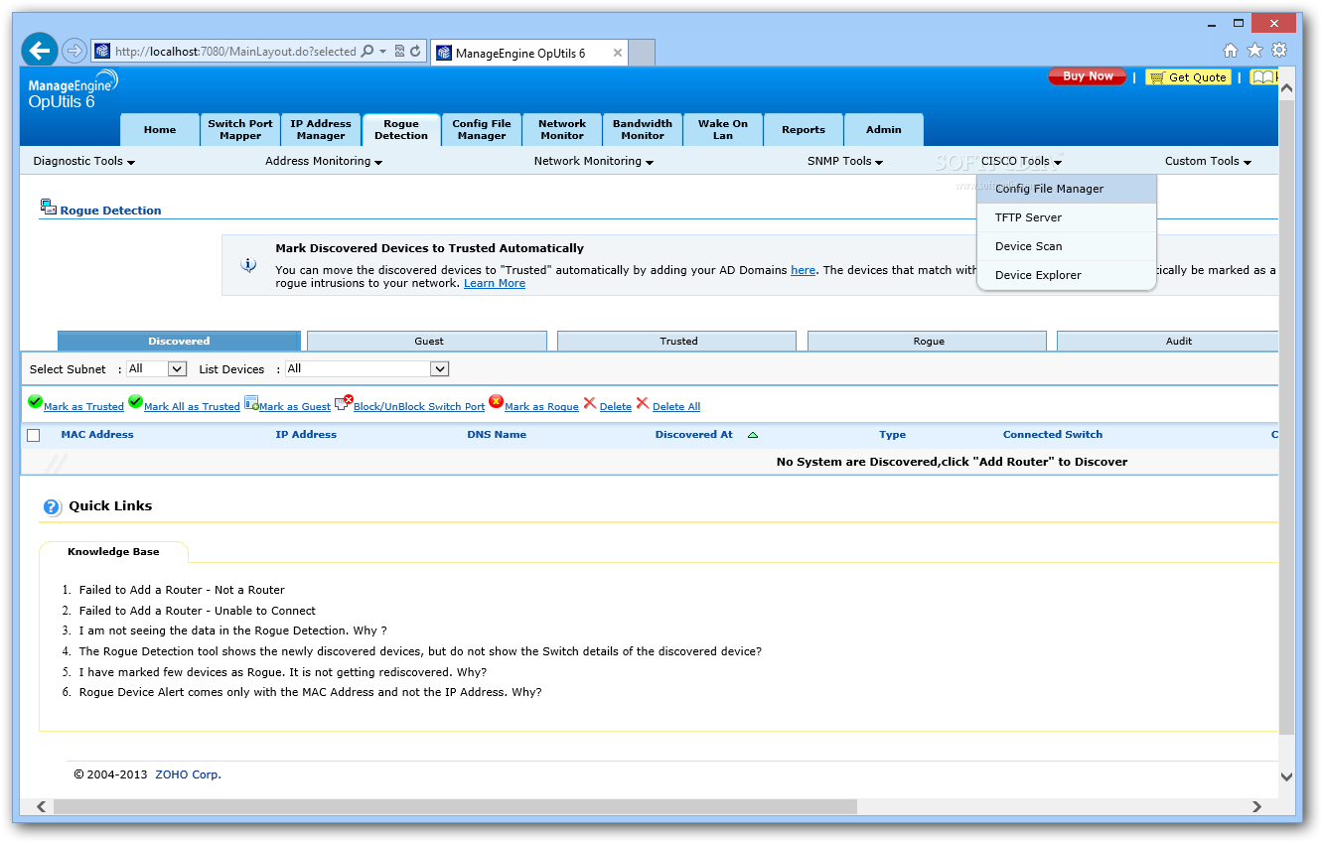
Task: Open question about Rogue Device Alert MAC Address
Action: pyautogui.click(x=311, y=692)
